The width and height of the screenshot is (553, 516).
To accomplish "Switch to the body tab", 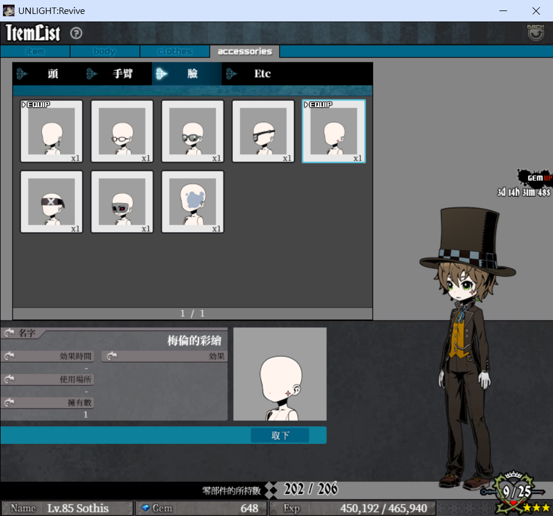I will click(x=105, y=51).
